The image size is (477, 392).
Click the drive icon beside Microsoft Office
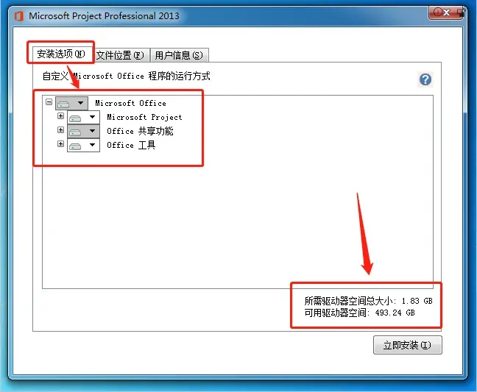(x=63, y=104)
